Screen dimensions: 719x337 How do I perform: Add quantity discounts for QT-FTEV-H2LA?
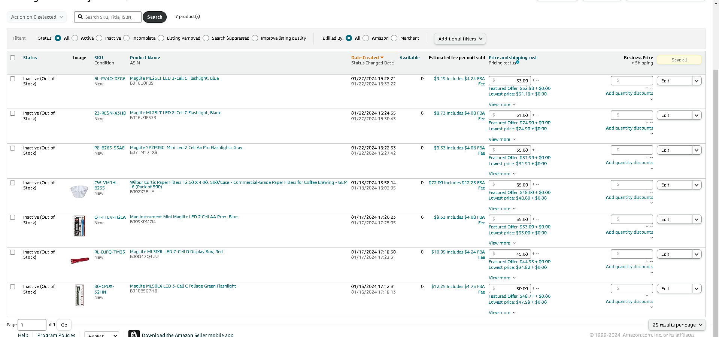coord(629,232)
